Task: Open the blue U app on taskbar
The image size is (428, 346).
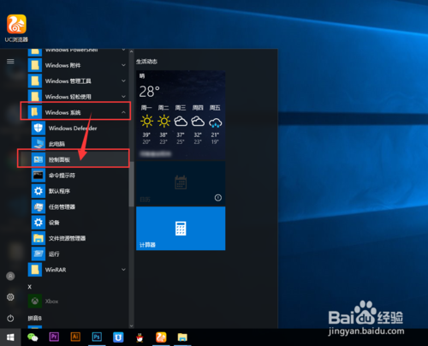Action: (x=118, y=337)
